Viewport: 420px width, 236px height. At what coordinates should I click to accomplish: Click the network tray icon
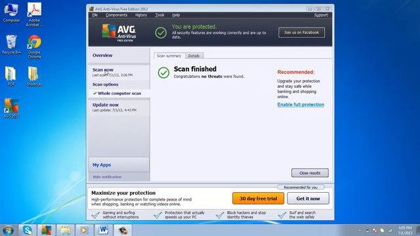(x=390, y=230)
